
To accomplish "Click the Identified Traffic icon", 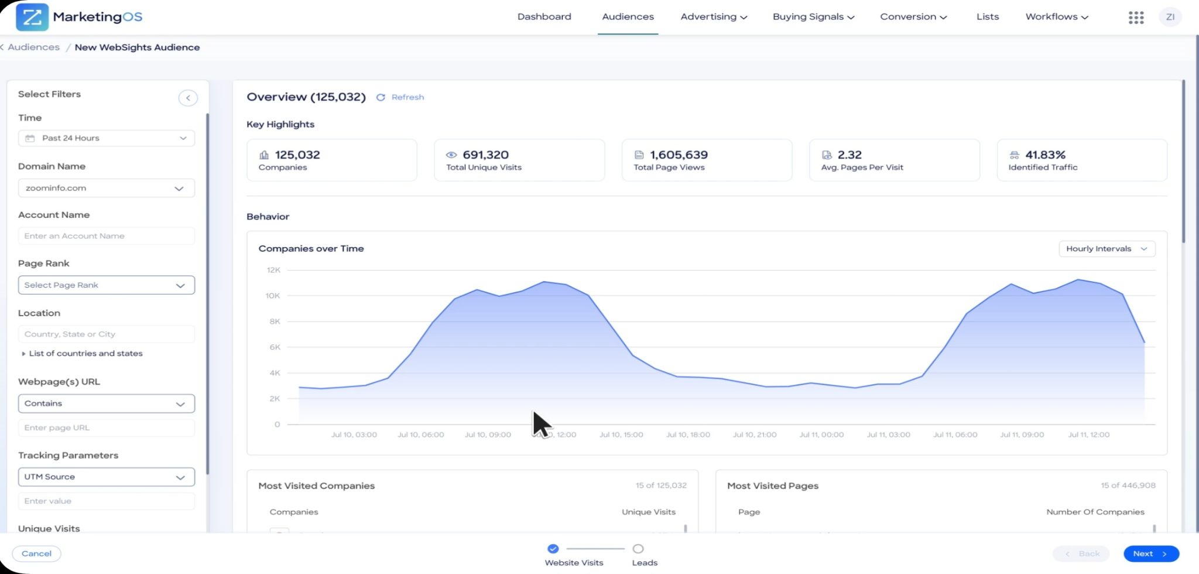I will click(1014, 155).
